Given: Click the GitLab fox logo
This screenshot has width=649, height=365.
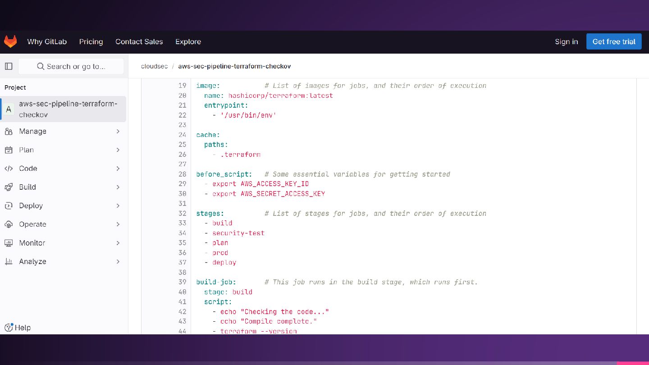Looking at the screenshot, I should 10,41.
